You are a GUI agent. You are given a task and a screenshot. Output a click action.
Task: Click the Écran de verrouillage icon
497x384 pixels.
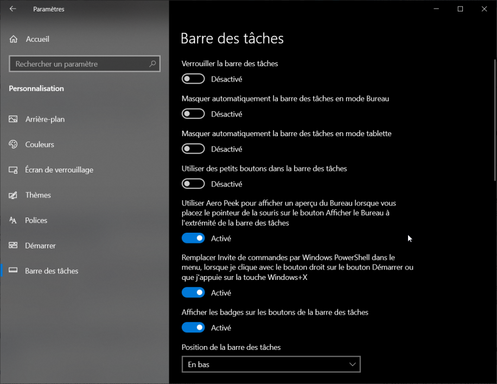coord(14,170)
